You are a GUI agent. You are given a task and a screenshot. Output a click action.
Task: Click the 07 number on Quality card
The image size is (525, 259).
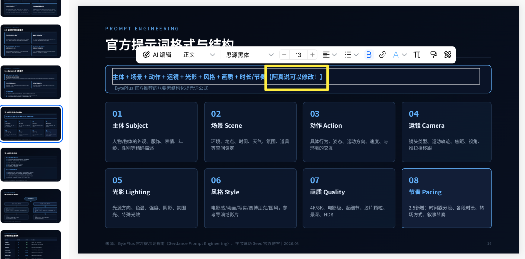(x=315, y=180)
